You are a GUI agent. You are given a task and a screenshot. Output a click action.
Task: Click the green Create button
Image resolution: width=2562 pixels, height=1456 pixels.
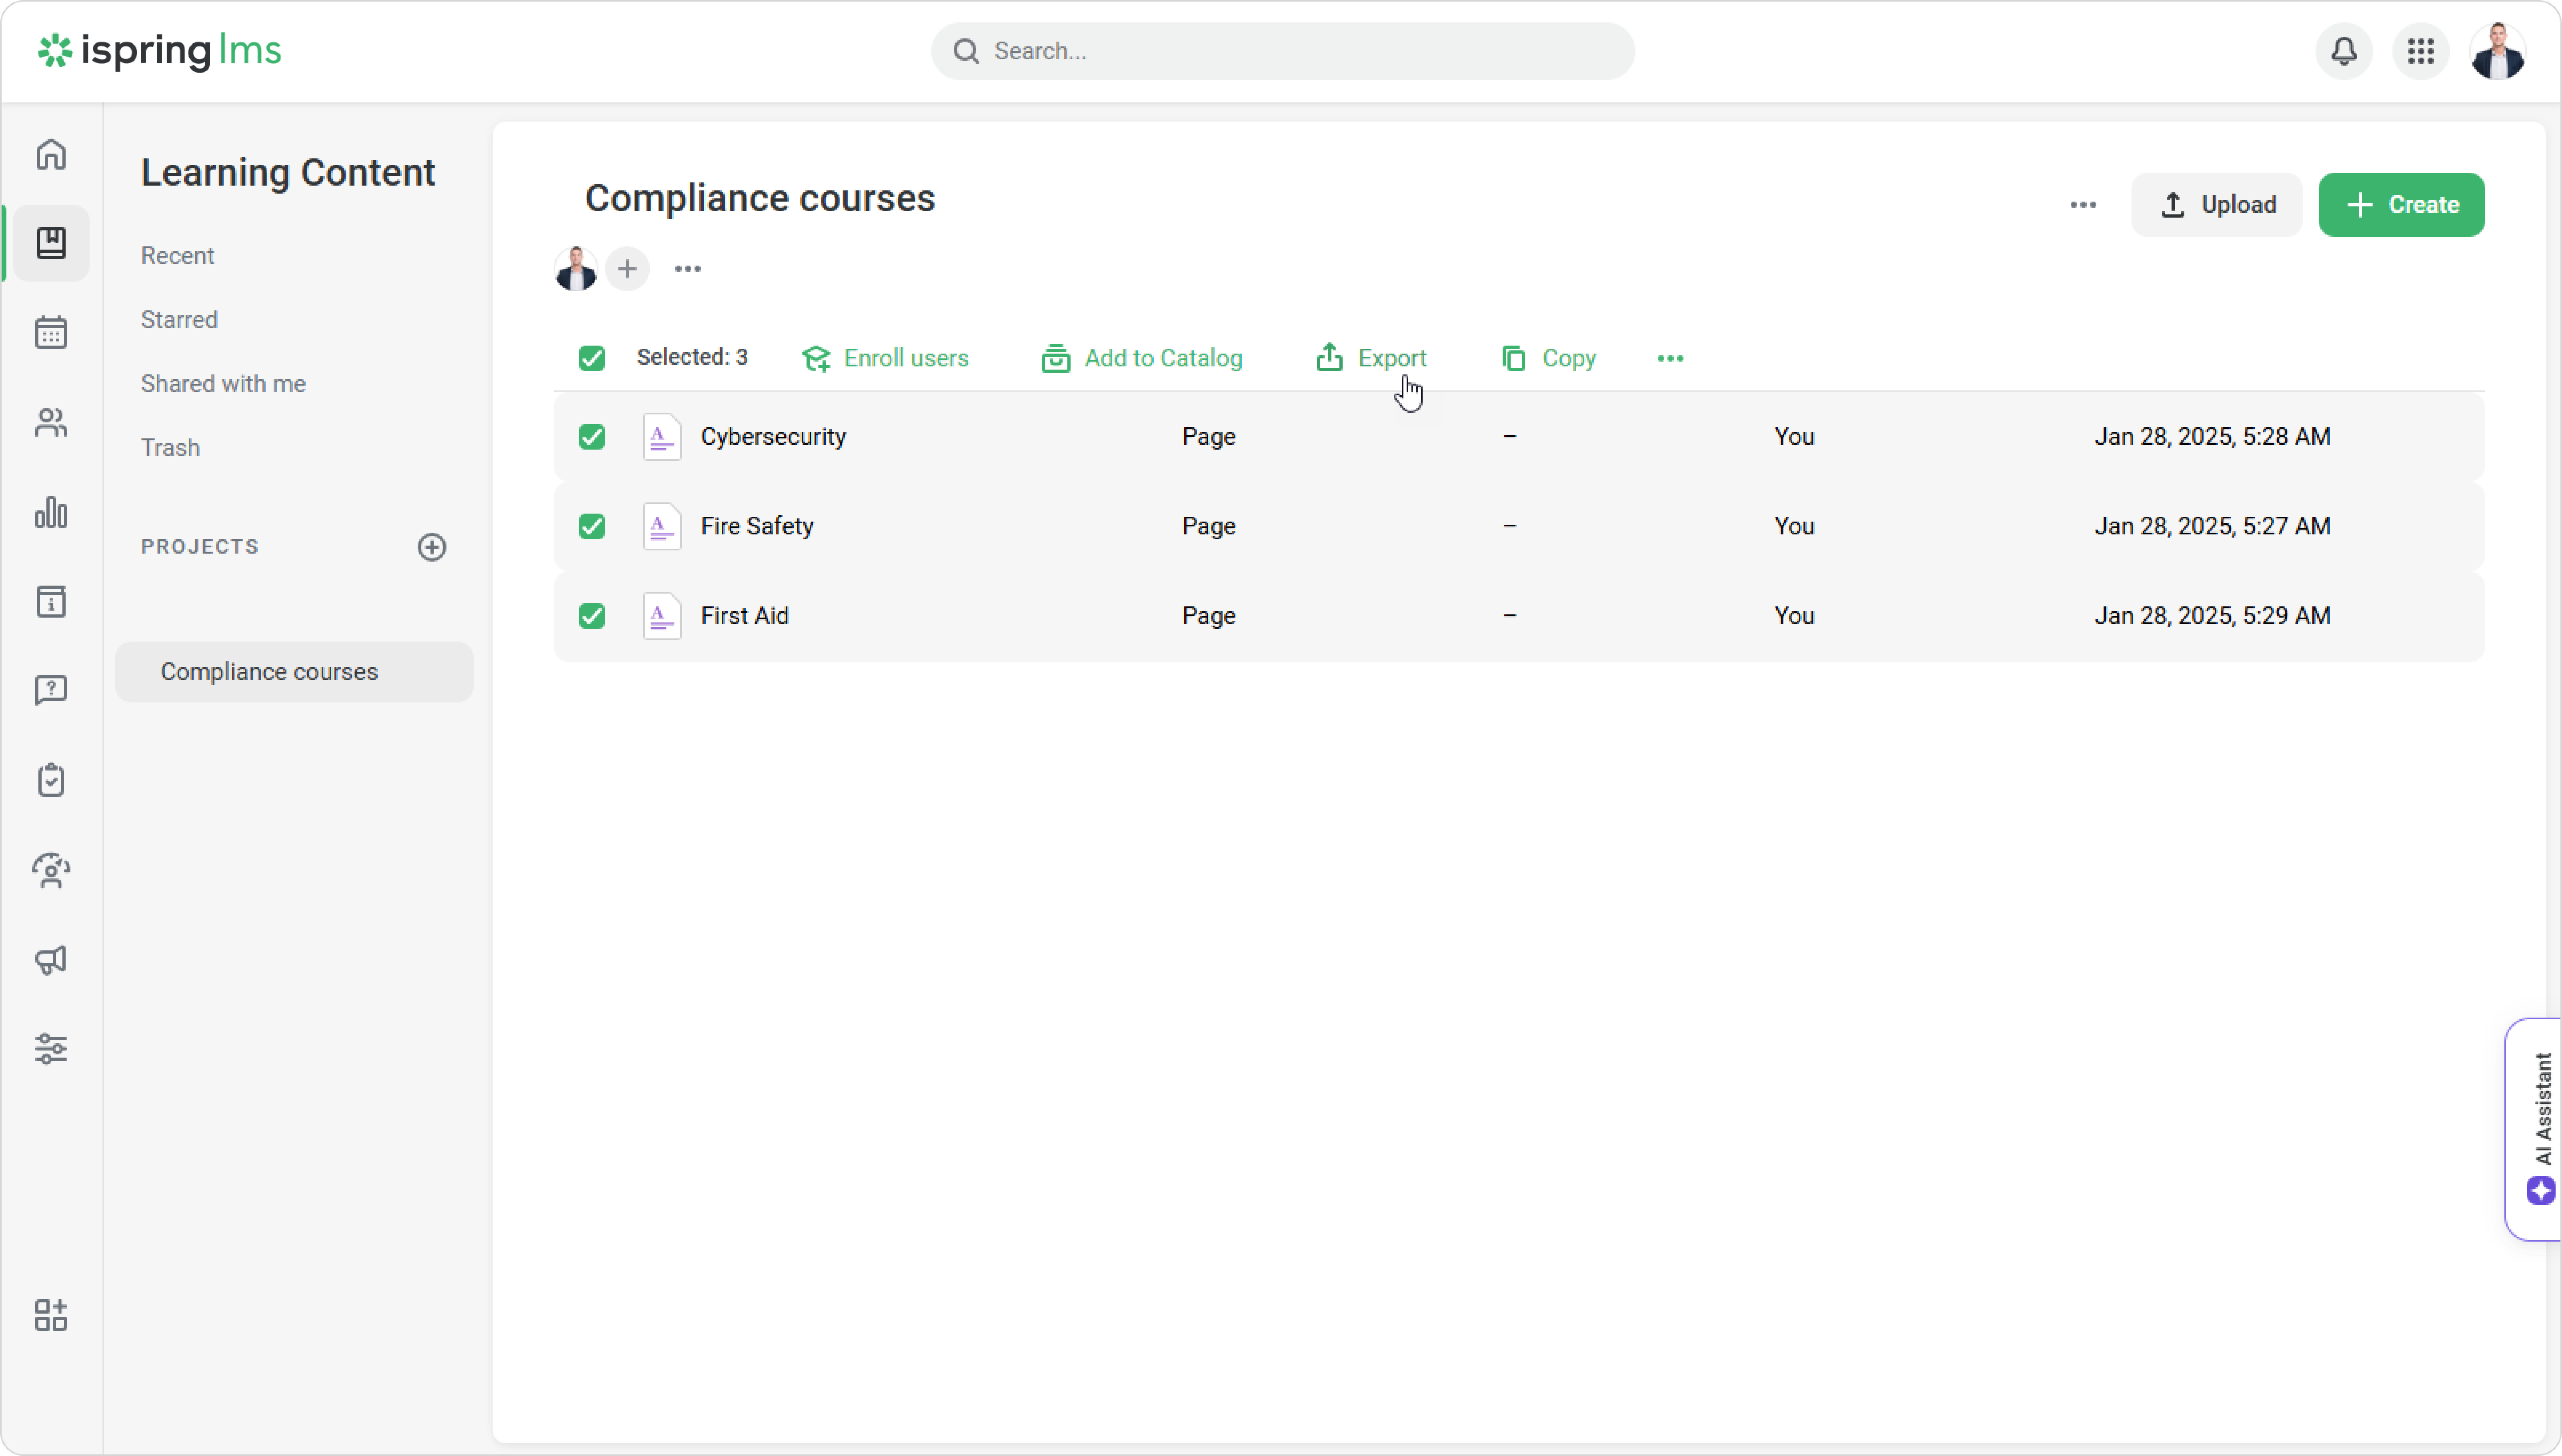pos(2401,205)
